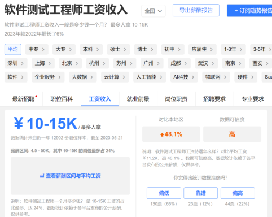Image resolution: width=272 pixels, height=217 pixels.
Task: Click the chart icon beside 查看薪酬区间与平均工资
Action: pos(42,176)
